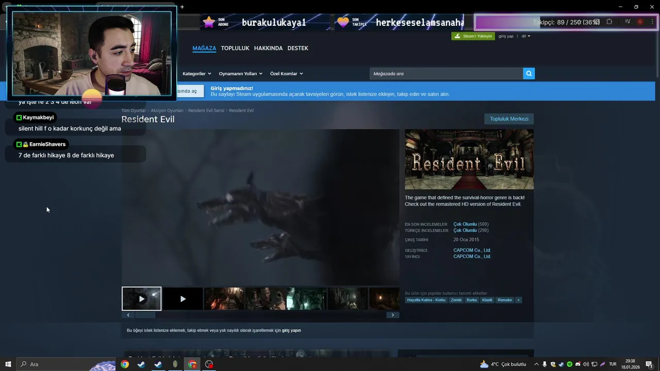
Task: Open weather widget 4°C Çok bulutlu
Action: click(503, 364)
